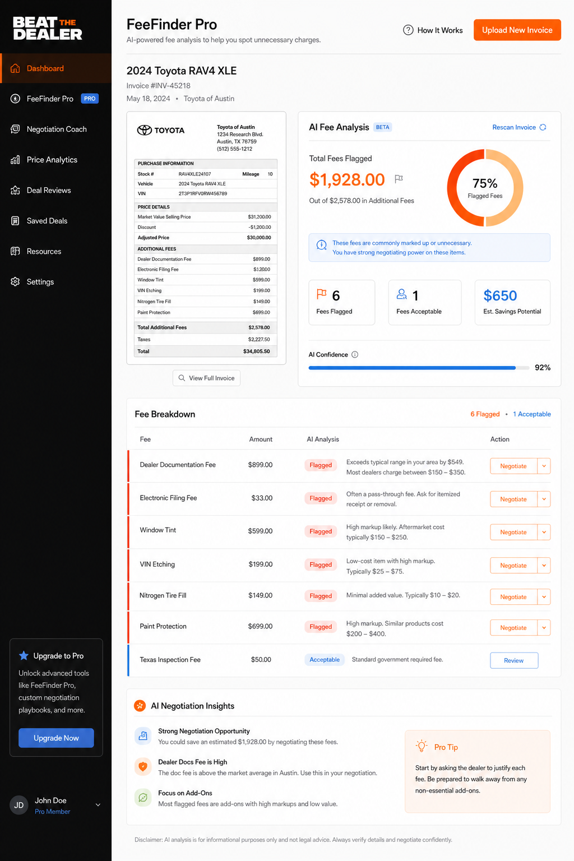Open dropdown beside Dealer Documentation Fee Negotiate

[544, 466]
